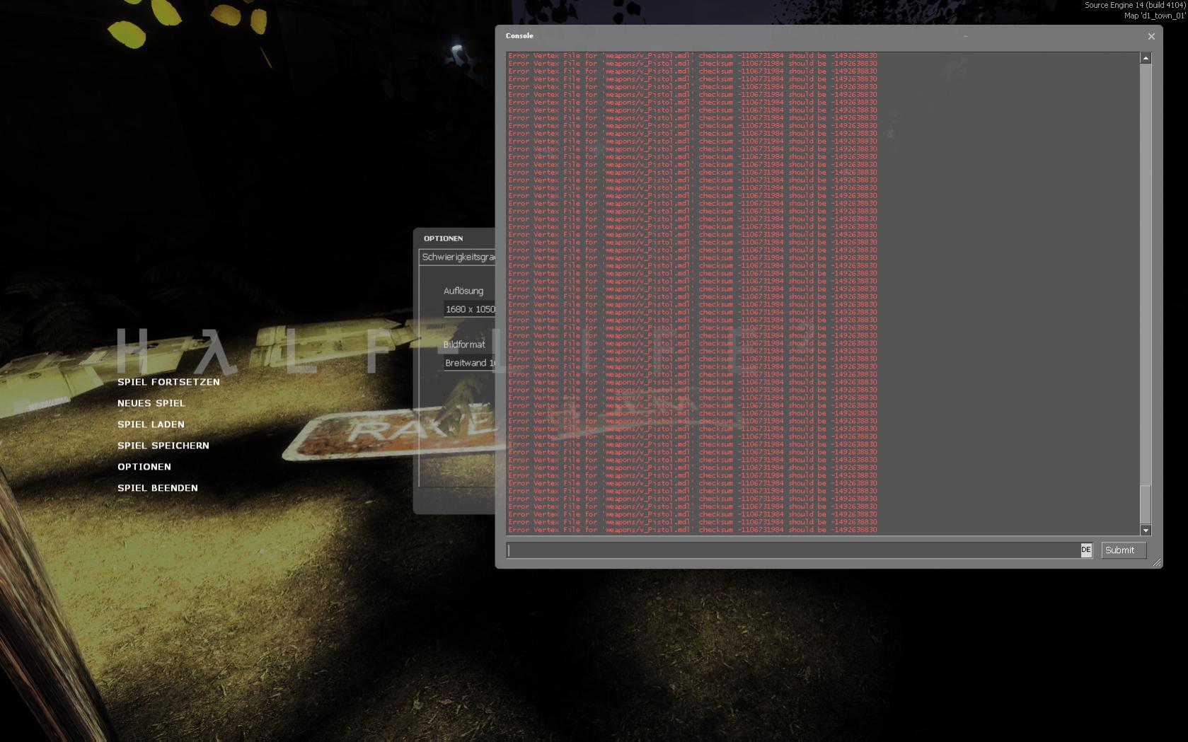Click the console scrollbar thumb
The width and height of the screenshot is (1188, 742).
tap(1146, 504)
